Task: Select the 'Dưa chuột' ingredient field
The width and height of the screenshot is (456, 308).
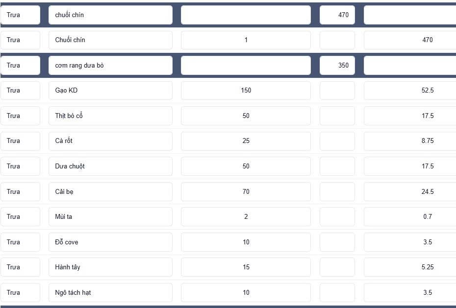Action: pos(110,166)
